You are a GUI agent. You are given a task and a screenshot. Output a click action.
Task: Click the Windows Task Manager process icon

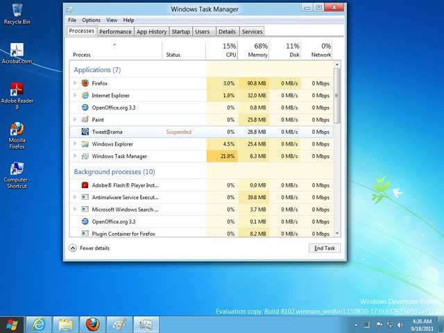coord(85,156)
